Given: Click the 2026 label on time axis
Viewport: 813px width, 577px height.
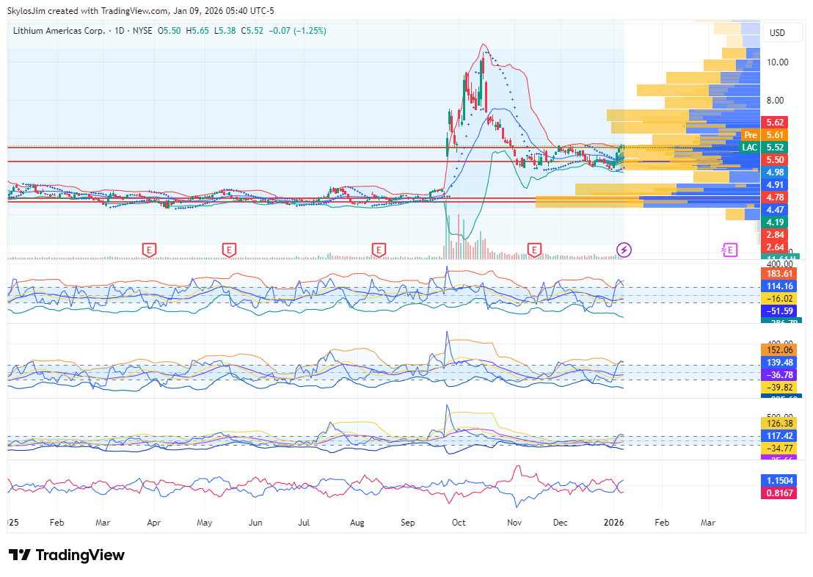Looking at the screenshot, I should point(613,523).
